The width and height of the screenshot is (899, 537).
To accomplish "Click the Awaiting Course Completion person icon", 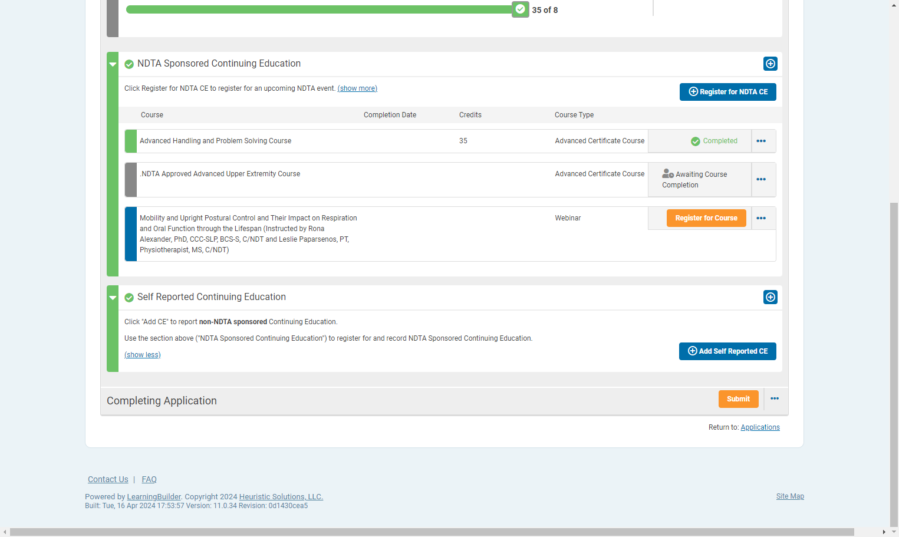I will tap(668, 173).
